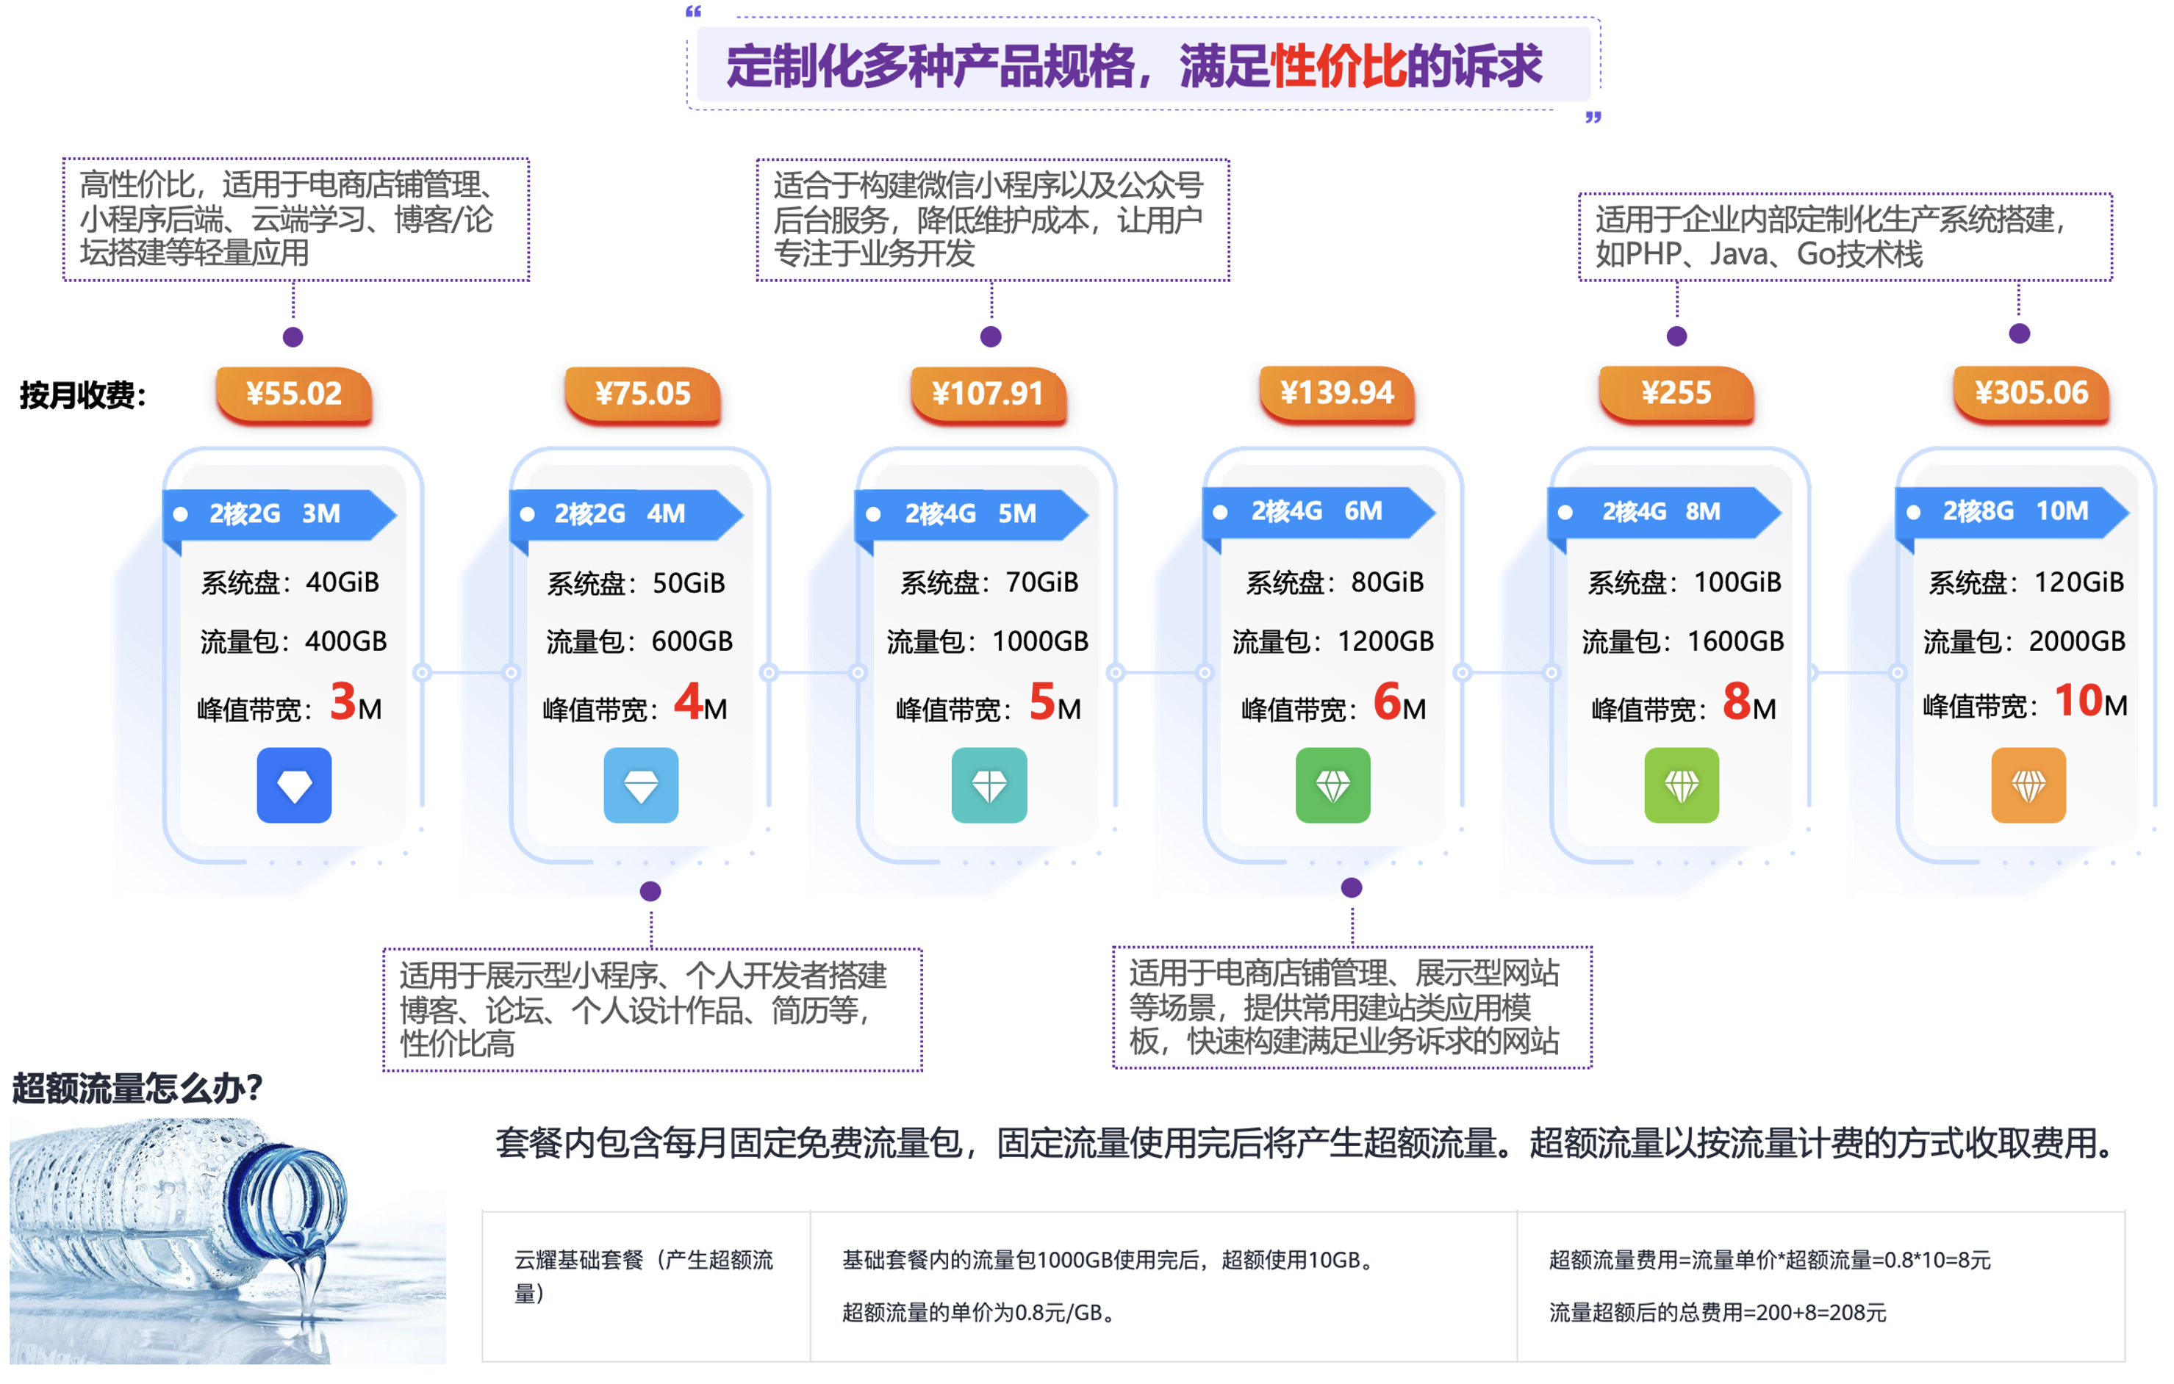Click the 云耀基础套餐 table cell
The image size is (2174, 1384).
tap(647, 1288)
